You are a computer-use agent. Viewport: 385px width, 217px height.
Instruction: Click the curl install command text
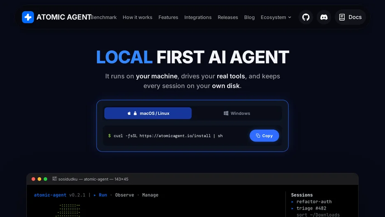[168, 135]
